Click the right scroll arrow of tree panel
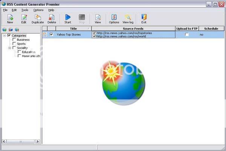This screenshot has width=226, height=151. tap(38, 141)
